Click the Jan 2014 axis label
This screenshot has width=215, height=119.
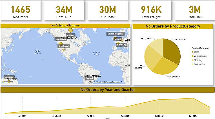(x=193, y=116)
